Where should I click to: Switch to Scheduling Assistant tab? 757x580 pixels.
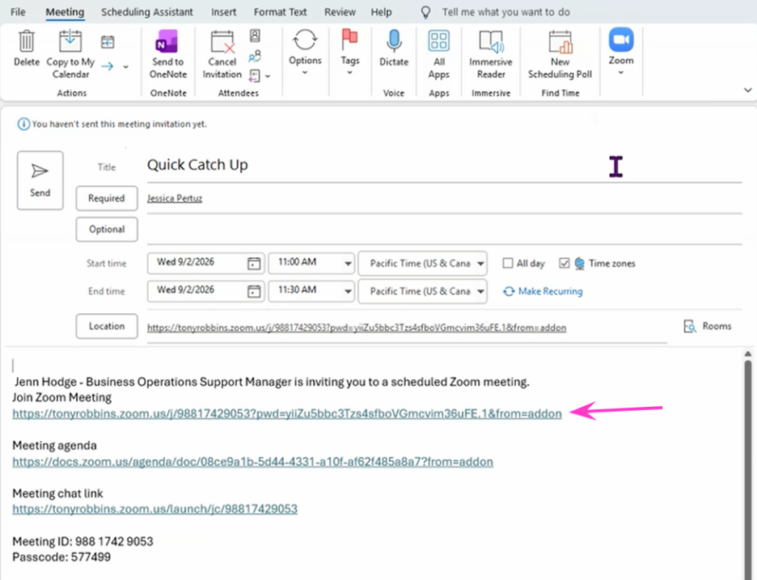pos(146,12)
